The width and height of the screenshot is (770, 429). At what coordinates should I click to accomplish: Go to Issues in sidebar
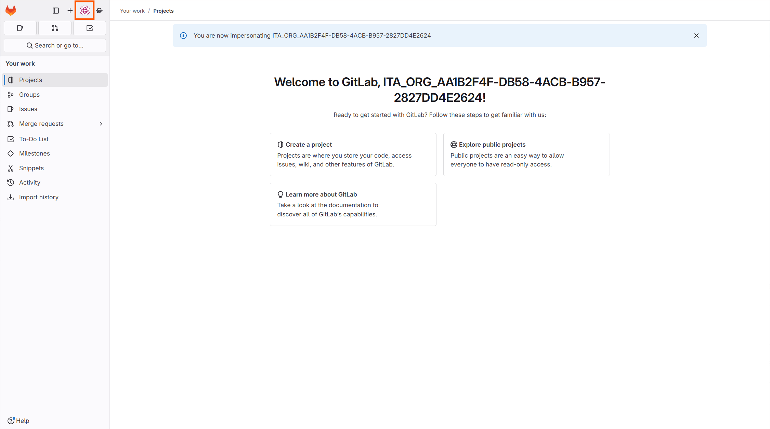pyautogui.click(x=28, y=109)
